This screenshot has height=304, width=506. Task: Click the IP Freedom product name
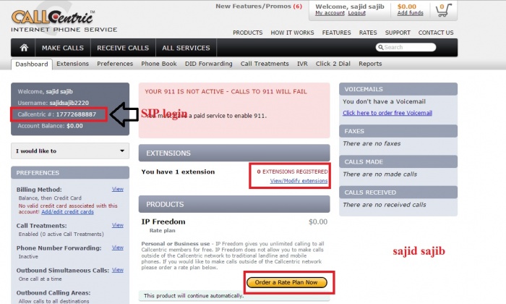pyautogui.click(x=163, y=221)
